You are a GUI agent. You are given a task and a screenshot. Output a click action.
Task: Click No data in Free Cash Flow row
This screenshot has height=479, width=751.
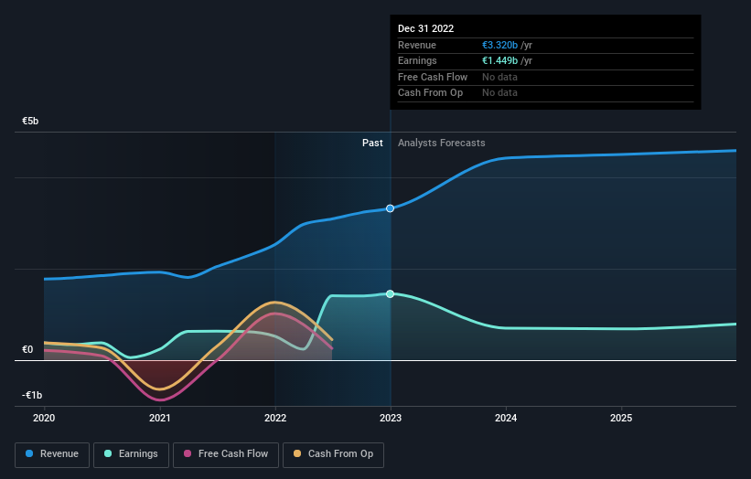[499, 77]
